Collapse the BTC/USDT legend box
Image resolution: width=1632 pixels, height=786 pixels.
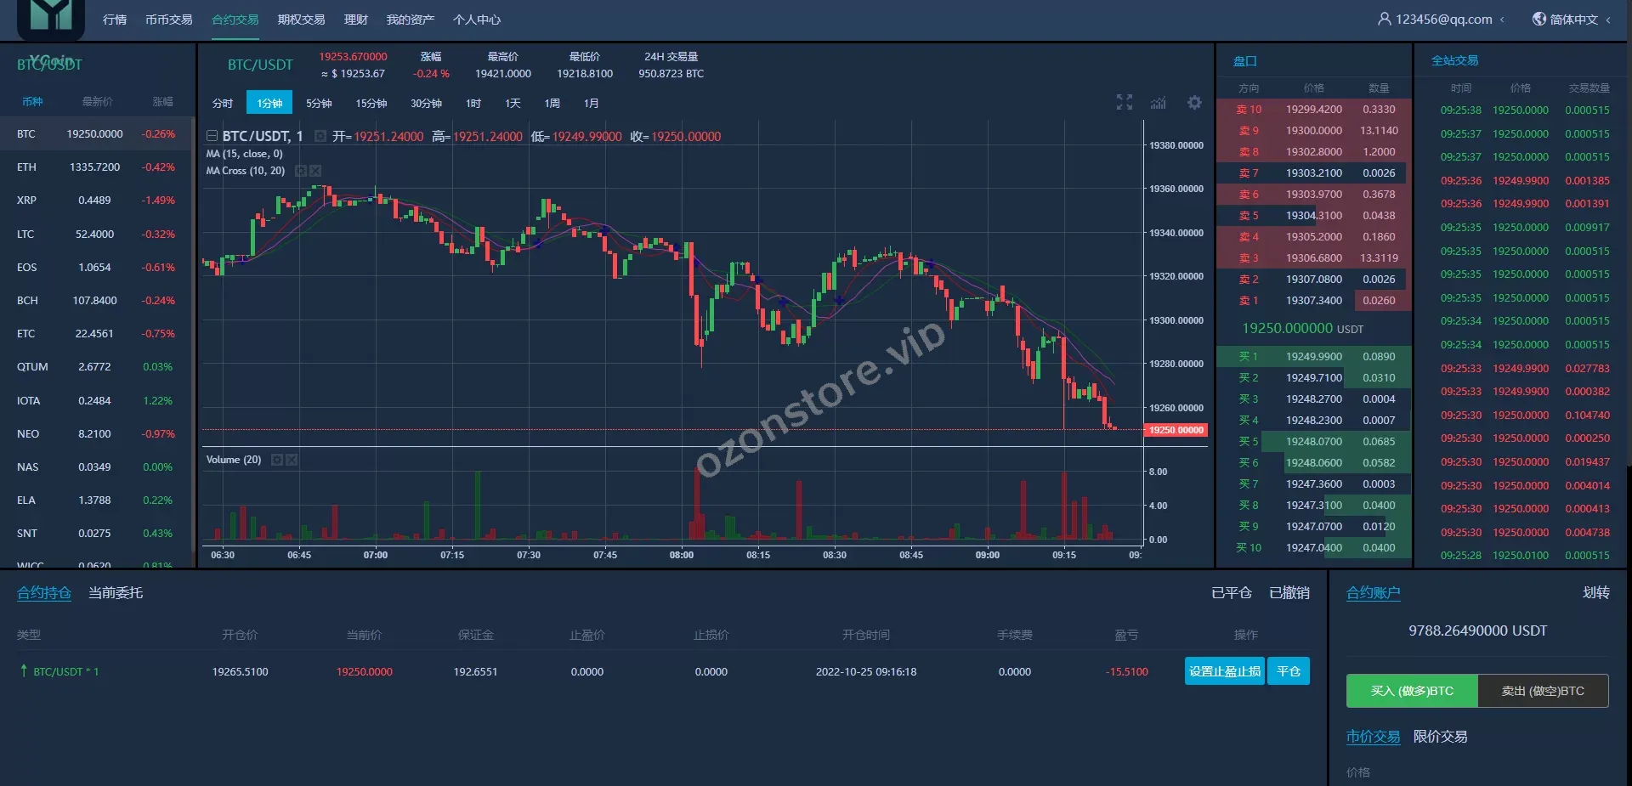click(x=212, y=136)
